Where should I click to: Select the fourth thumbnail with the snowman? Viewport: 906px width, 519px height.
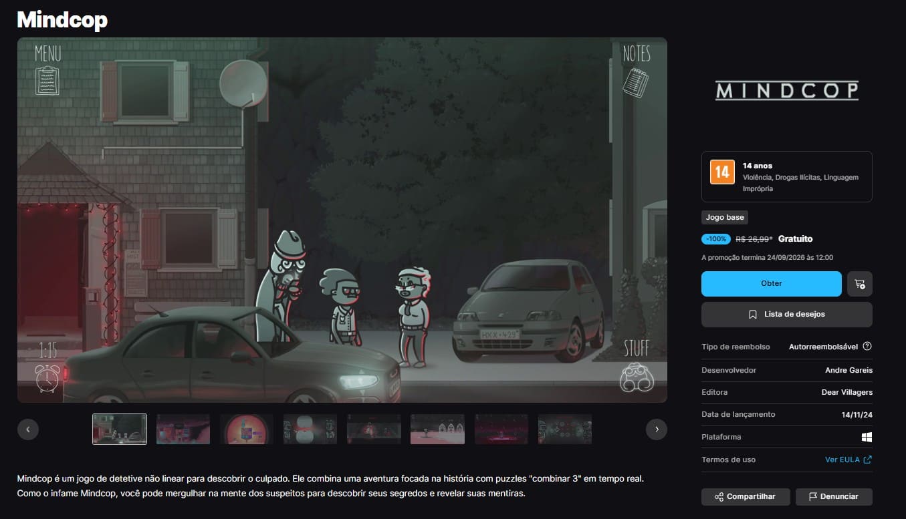coord(310,429)
